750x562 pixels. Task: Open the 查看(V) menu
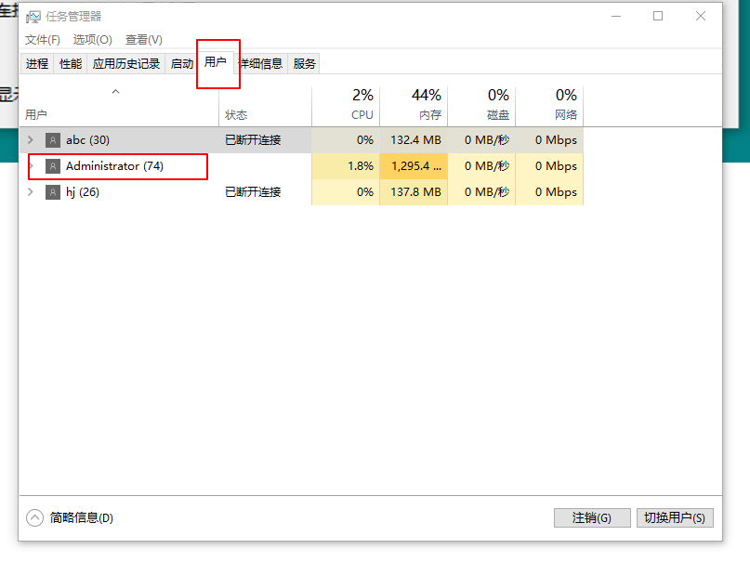143,40
